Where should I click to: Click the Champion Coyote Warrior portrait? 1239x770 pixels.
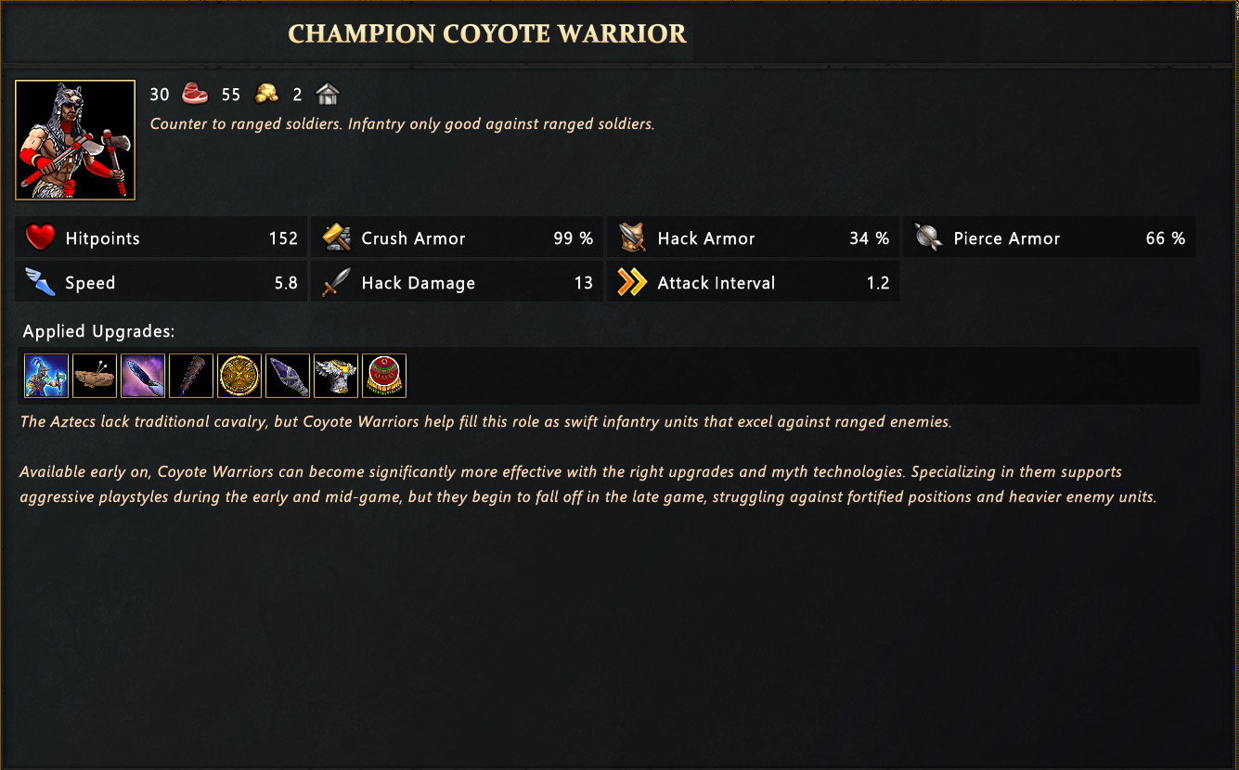click(x=75, y=140)
